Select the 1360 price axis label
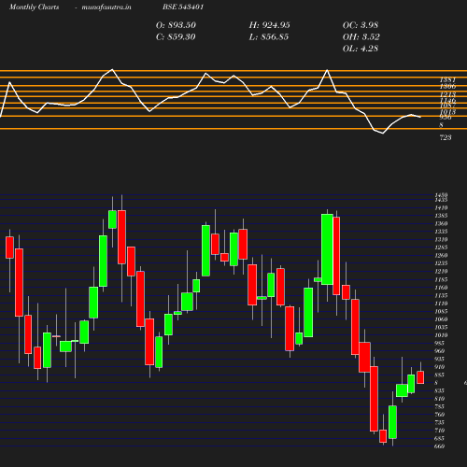 441,223
